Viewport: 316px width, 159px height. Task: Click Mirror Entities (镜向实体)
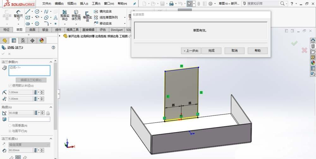point(103,11)
